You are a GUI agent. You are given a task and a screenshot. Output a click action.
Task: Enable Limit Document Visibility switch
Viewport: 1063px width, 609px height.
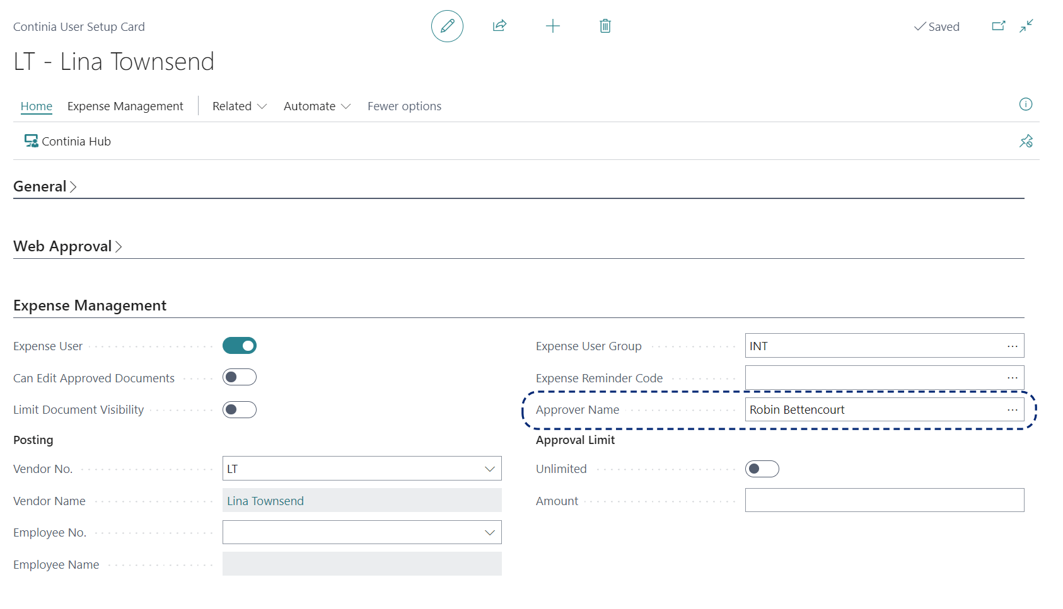240,410
